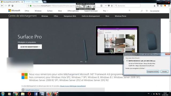Image resolution: width=171 pixels, height=96 pixels.
Task: Bookmark this page with the star
Action: tap(112, 6)
